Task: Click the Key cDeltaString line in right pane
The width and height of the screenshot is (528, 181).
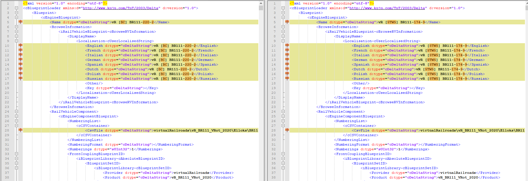Action: (388, 88)
